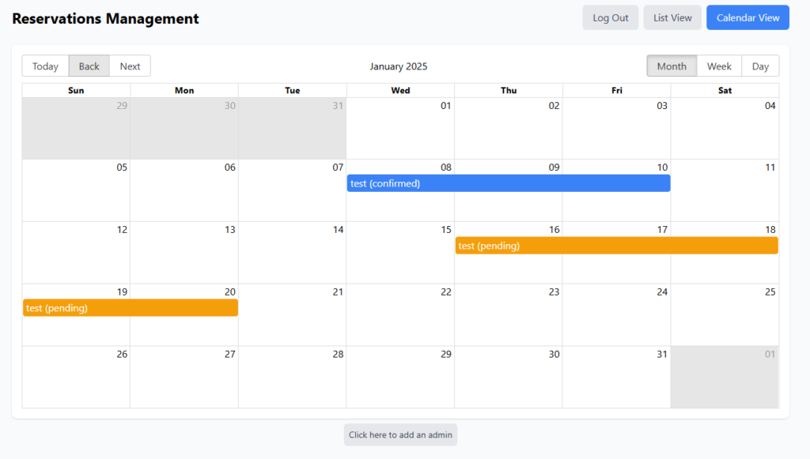The height and width of the screenshot is (459, 810).
Task: Open the blue test (confirmed) reservation
Action: tap(508, 183)
